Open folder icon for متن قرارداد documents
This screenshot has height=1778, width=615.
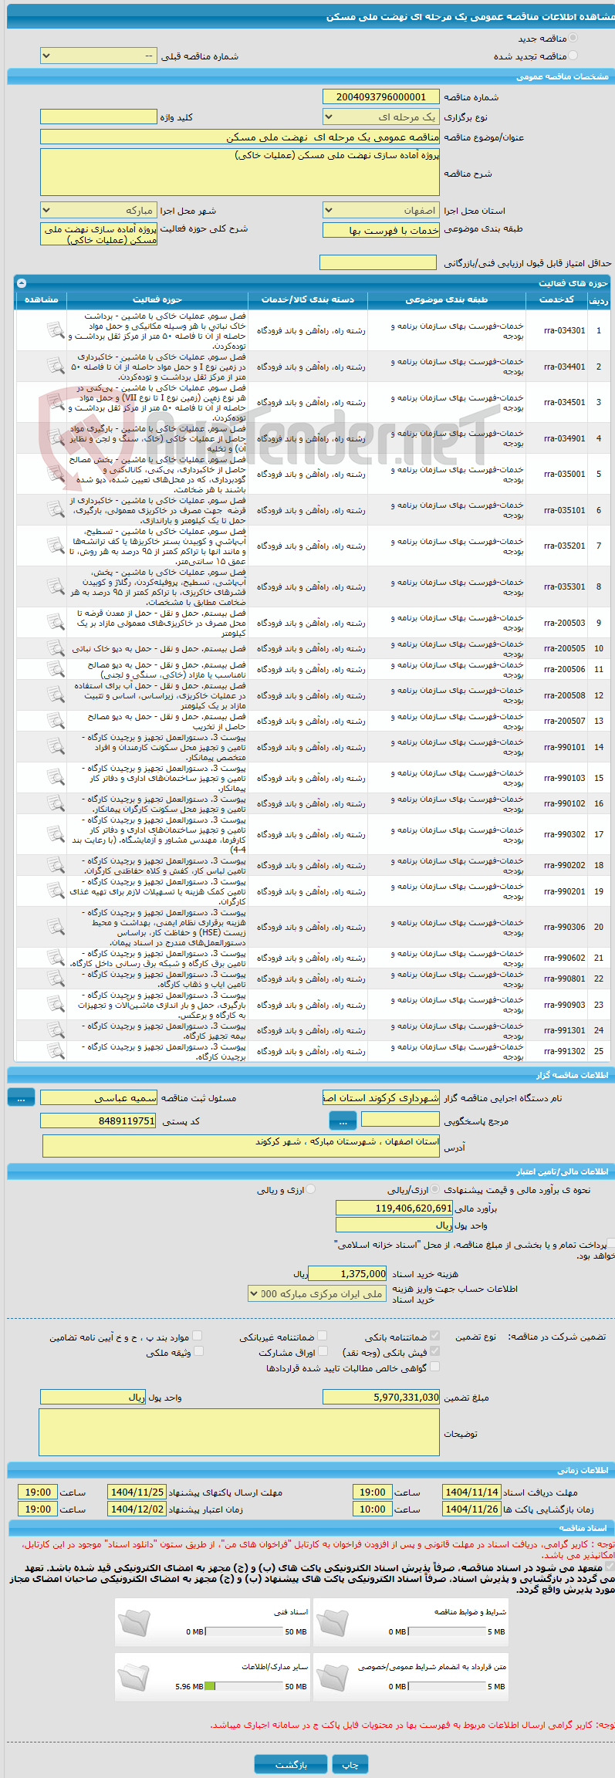pos(333,1676)
